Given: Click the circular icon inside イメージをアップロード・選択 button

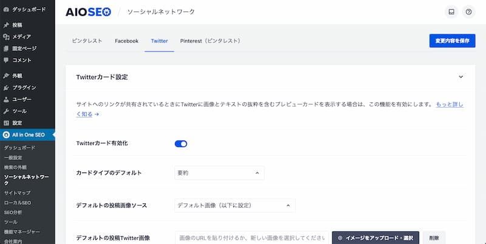Looking at the screenshot, I should click(x=340, y=238).
